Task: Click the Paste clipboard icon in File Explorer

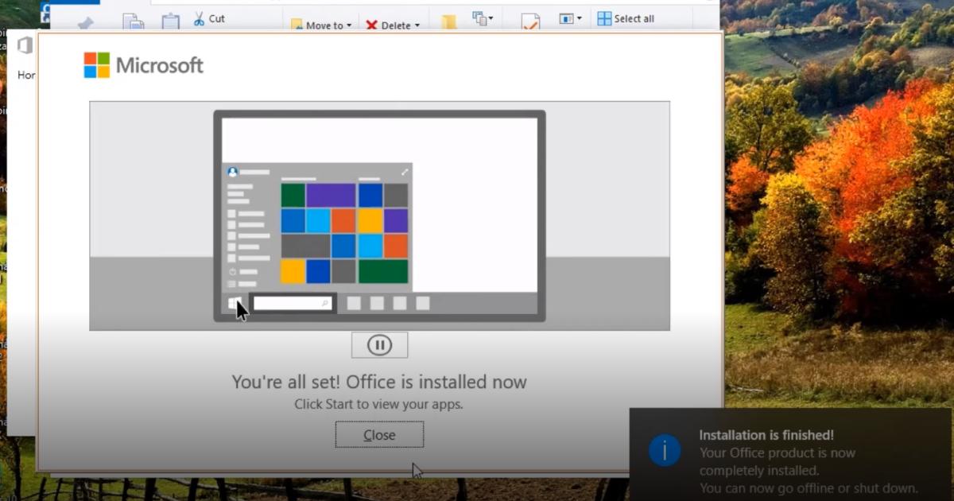Action: (x=171, y=22)
